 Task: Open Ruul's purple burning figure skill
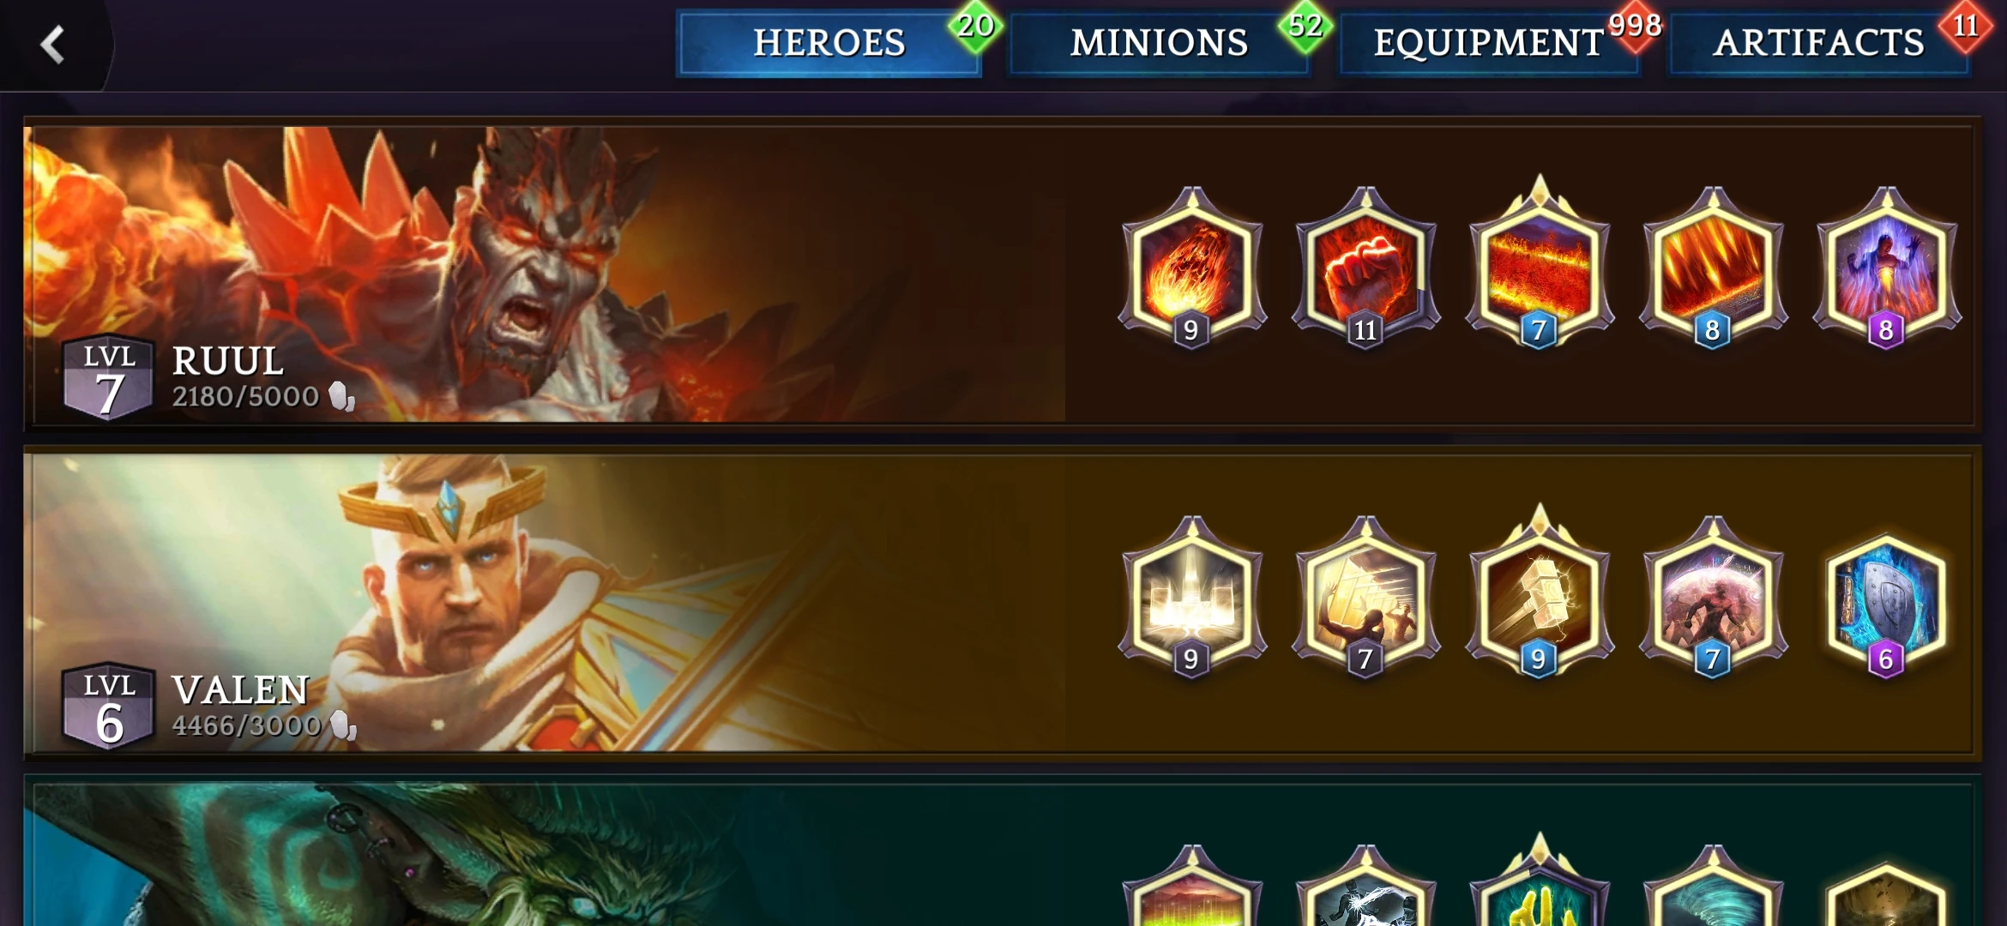pos(1887,268)
